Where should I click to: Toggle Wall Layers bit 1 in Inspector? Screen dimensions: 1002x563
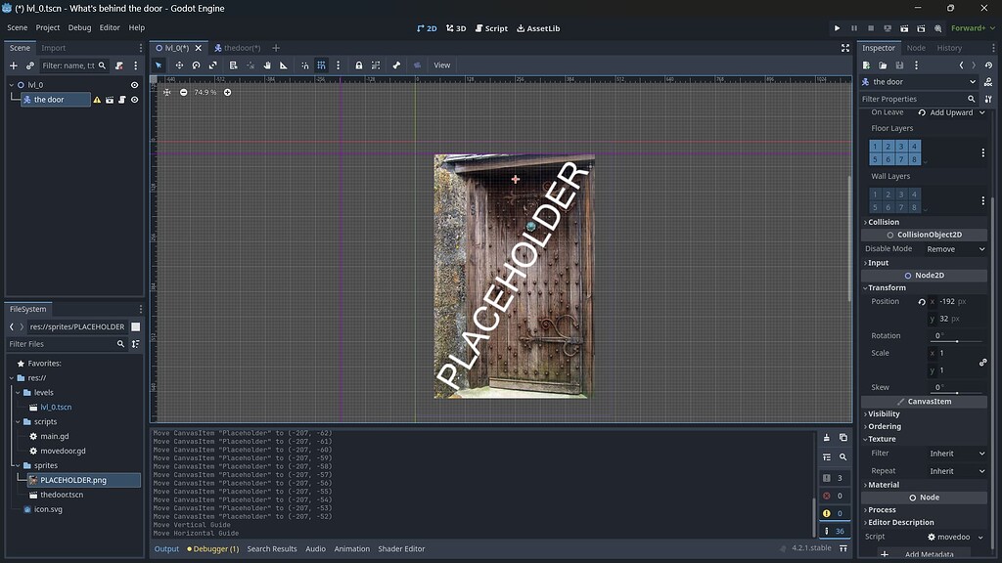[x=874, y=194]
